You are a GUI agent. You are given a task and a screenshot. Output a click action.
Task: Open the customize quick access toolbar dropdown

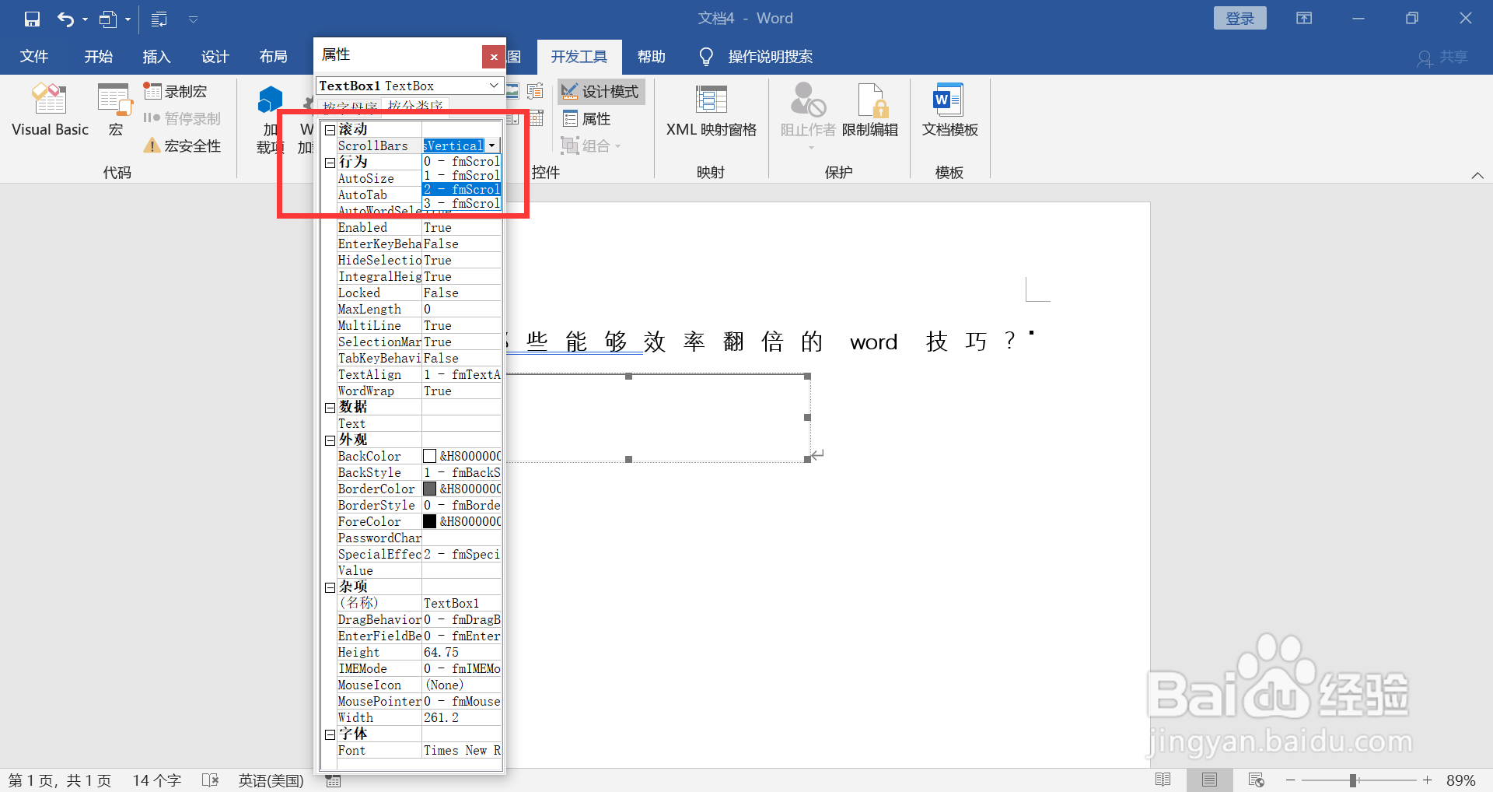coord(194,19)
